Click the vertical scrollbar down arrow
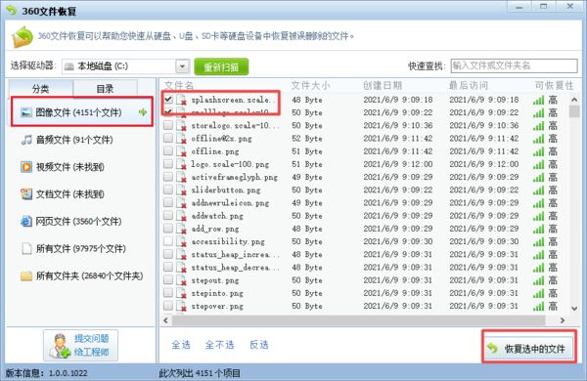The image size is (587, 381). tap(574, 309)
